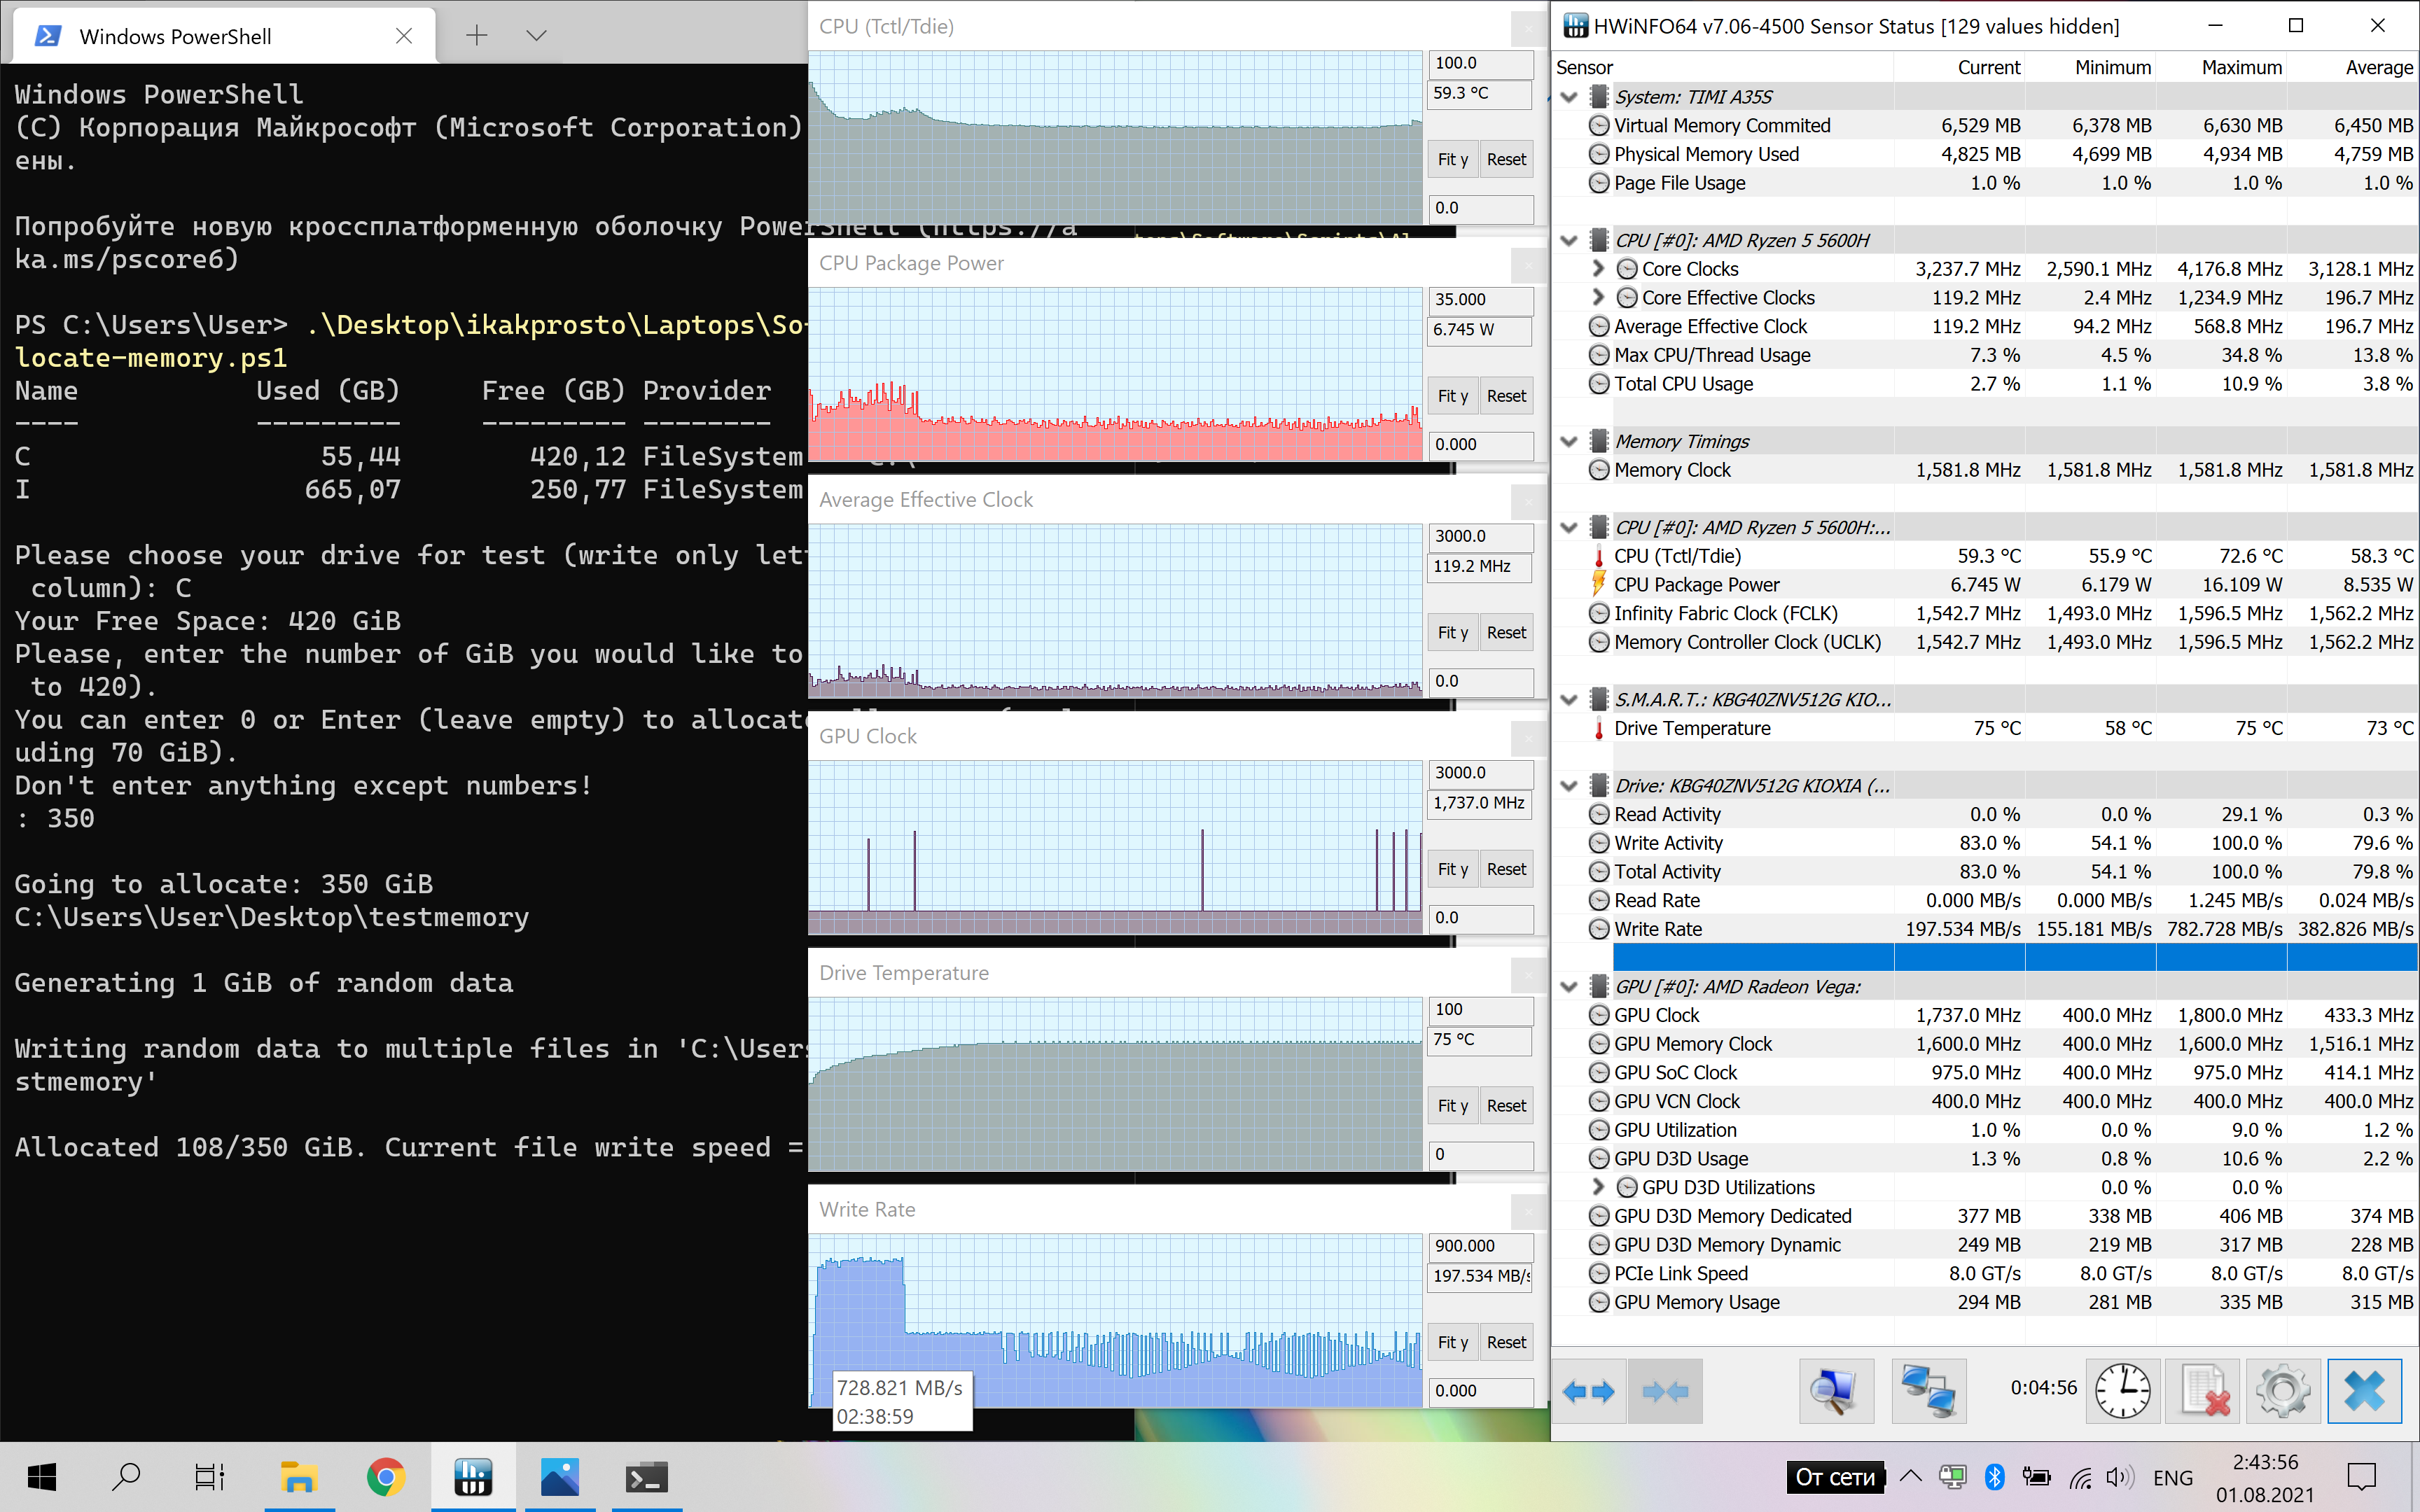
Task: Expand the Core Effective Clocks row
Action: (x=1598, y=298)
